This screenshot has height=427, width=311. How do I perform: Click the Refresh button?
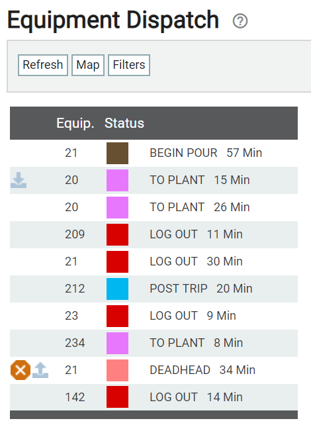point(43,65)
